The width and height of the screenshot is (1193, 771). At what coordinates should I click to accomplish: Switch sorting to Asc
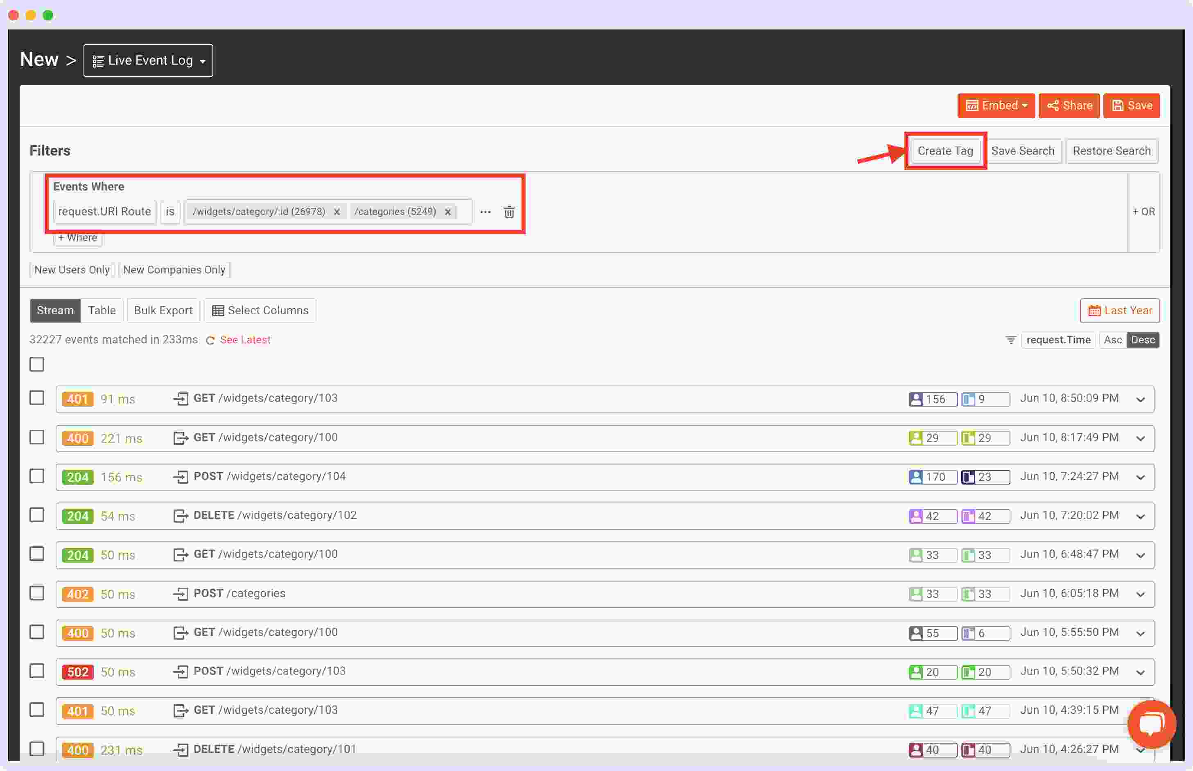[x=1112, y=339]
